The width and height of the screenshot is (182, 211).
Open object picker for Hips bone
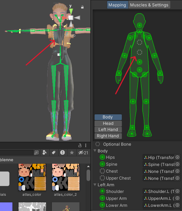pyautogui.click(x=177, y=157)
